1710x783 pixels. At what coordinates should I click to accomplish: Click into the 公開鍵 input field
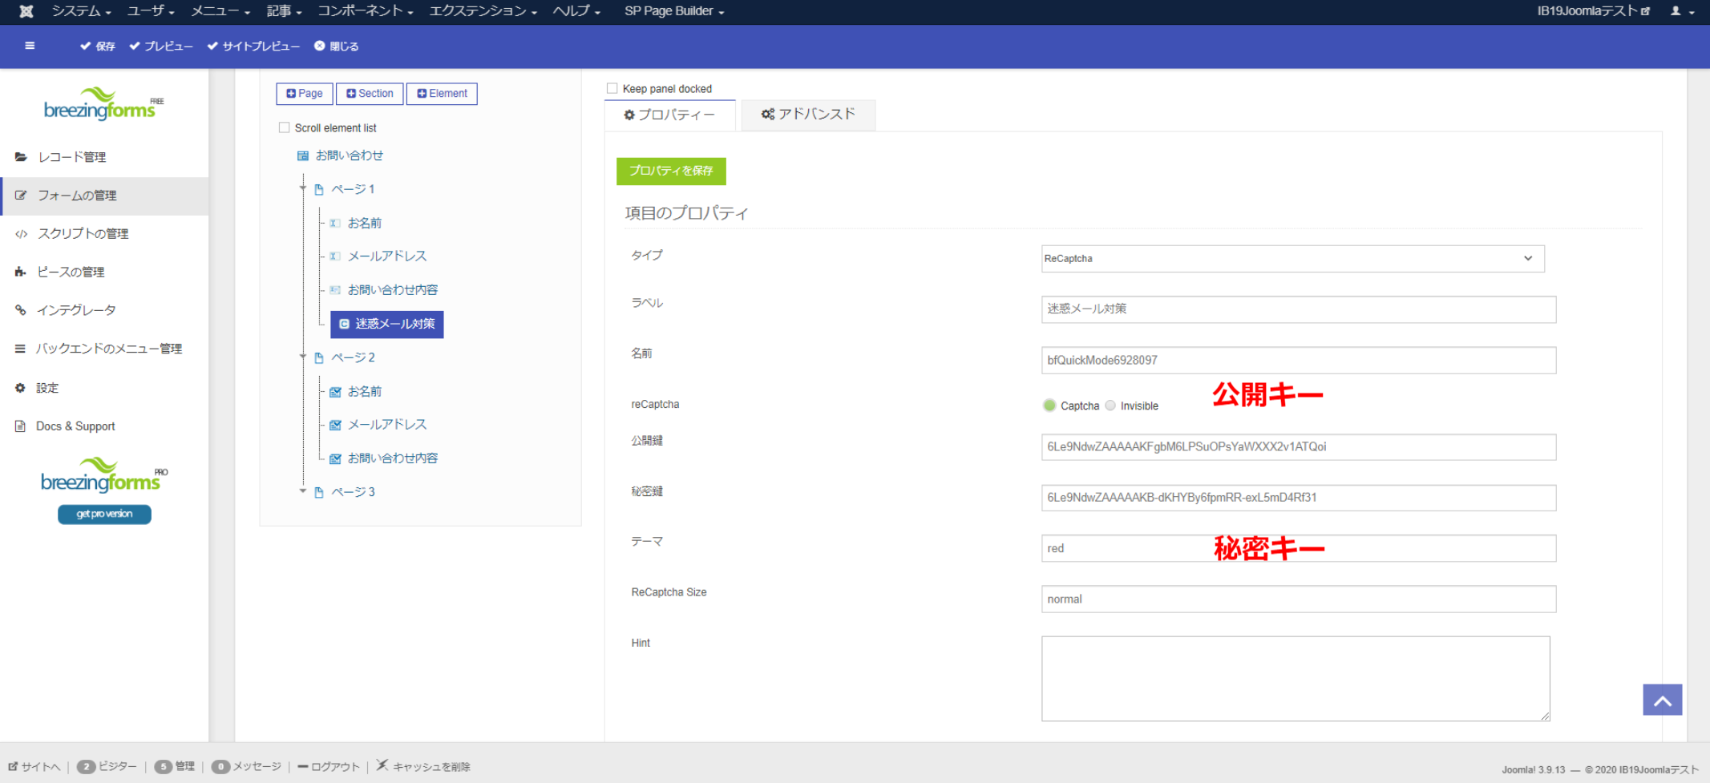click(x=1298, y=447)
